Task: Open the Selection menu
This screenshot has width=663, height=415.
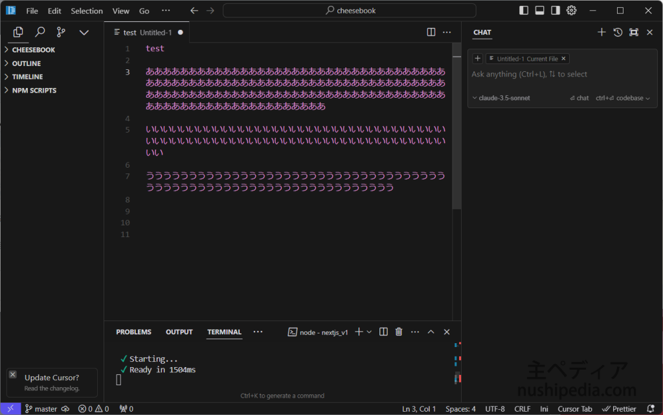Action: coord(87,11)
